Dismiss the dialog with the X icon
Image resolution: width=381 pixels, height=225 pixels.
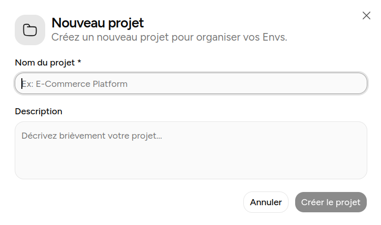tap(366, 15)
